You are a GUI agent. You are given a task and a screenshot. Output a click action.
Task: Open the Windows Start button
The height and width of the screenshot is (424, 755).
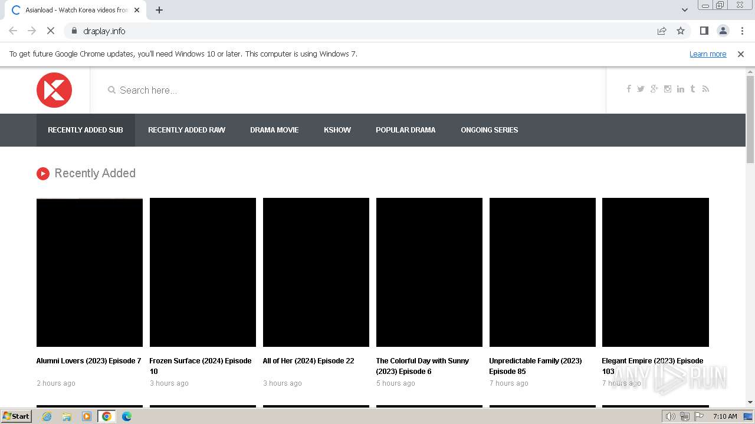coord(17,416)
